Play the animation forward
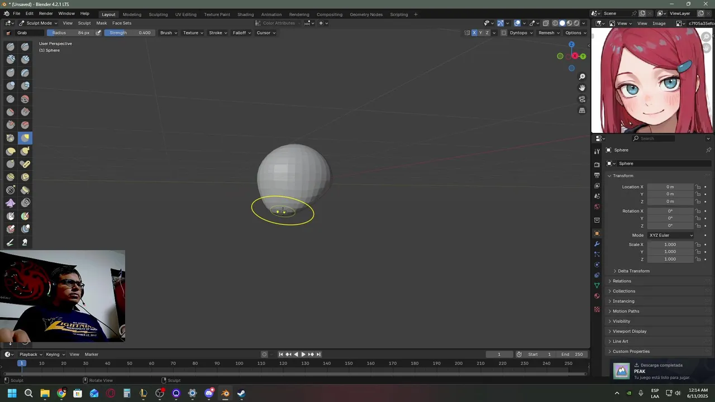Viewport: 715px width, 402px height. (303, 355)
